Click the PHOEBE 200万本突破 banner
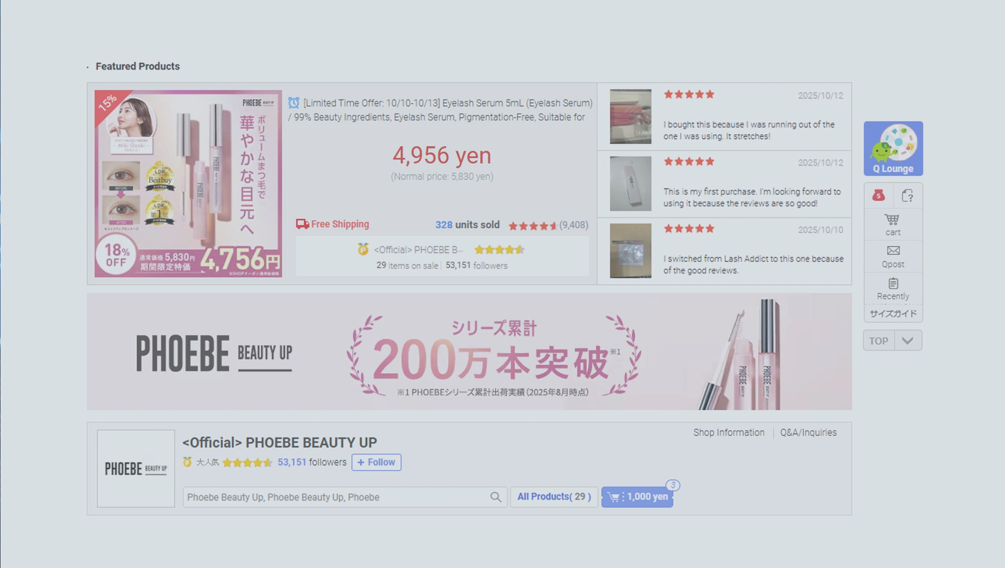This screenshot has height=568, width=1005. coord(469,352)
